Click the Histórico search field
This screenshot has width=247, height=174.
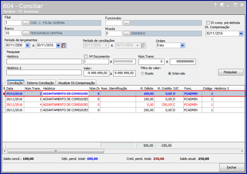coord(44,62)
